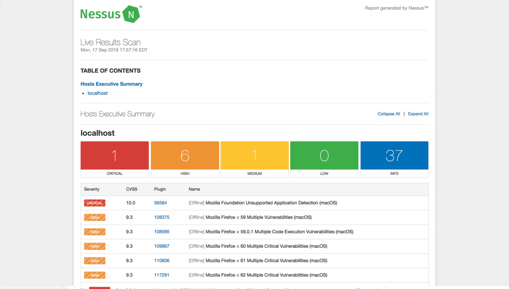Select localhost in the table of contents
The height and width of the screenshot is (289, 509).
point(97,93)
